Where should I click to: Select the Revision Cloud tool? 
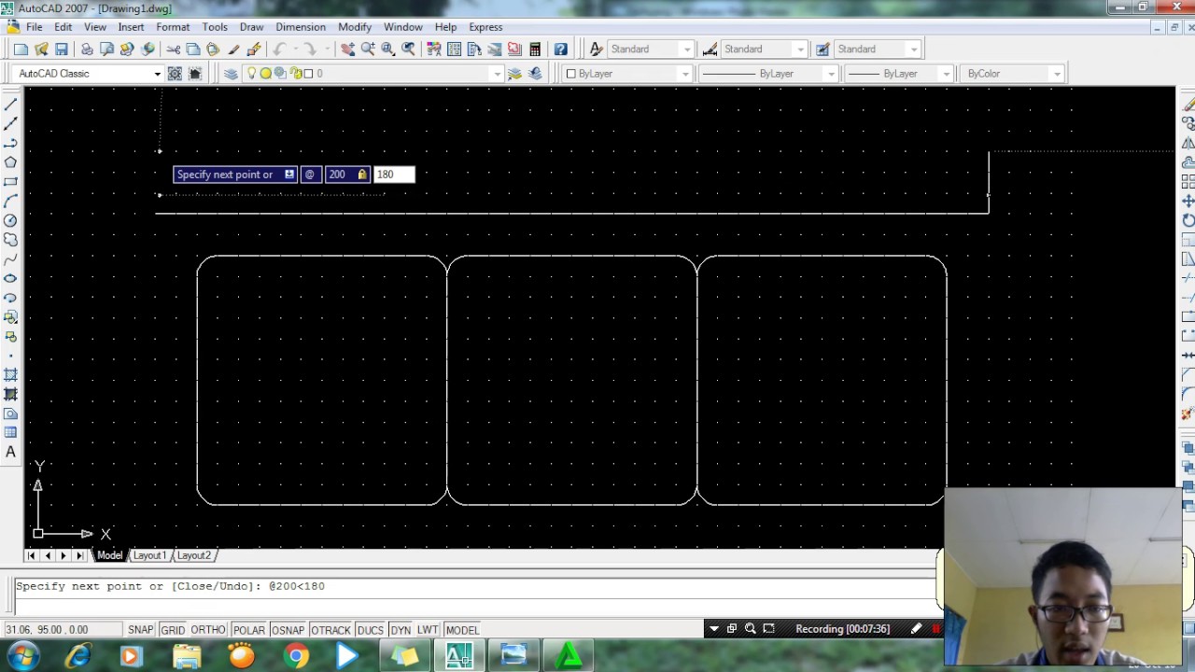tap(11, 240)
